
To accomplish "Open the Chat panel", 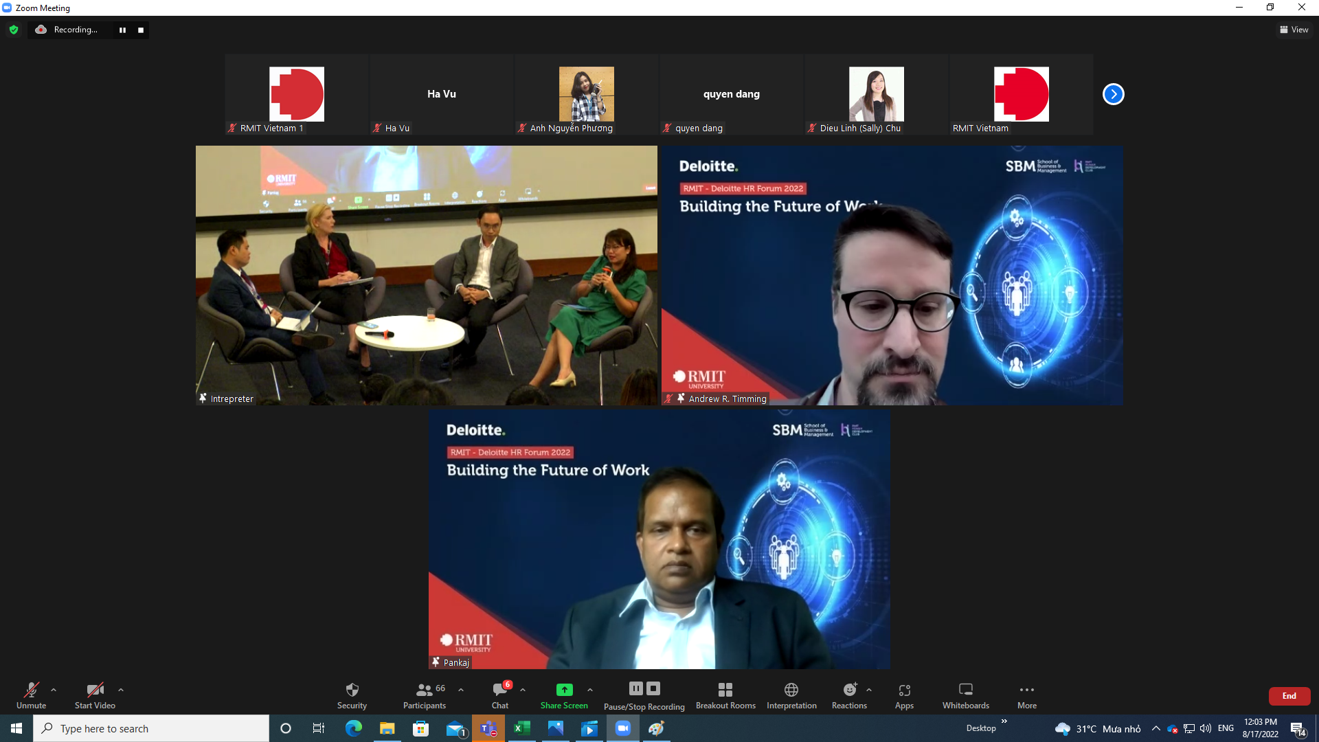I will [500, 695].
